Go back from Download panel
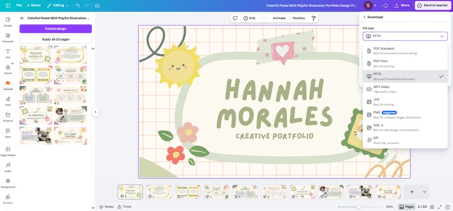453x211 pixels. pos(364,17)
